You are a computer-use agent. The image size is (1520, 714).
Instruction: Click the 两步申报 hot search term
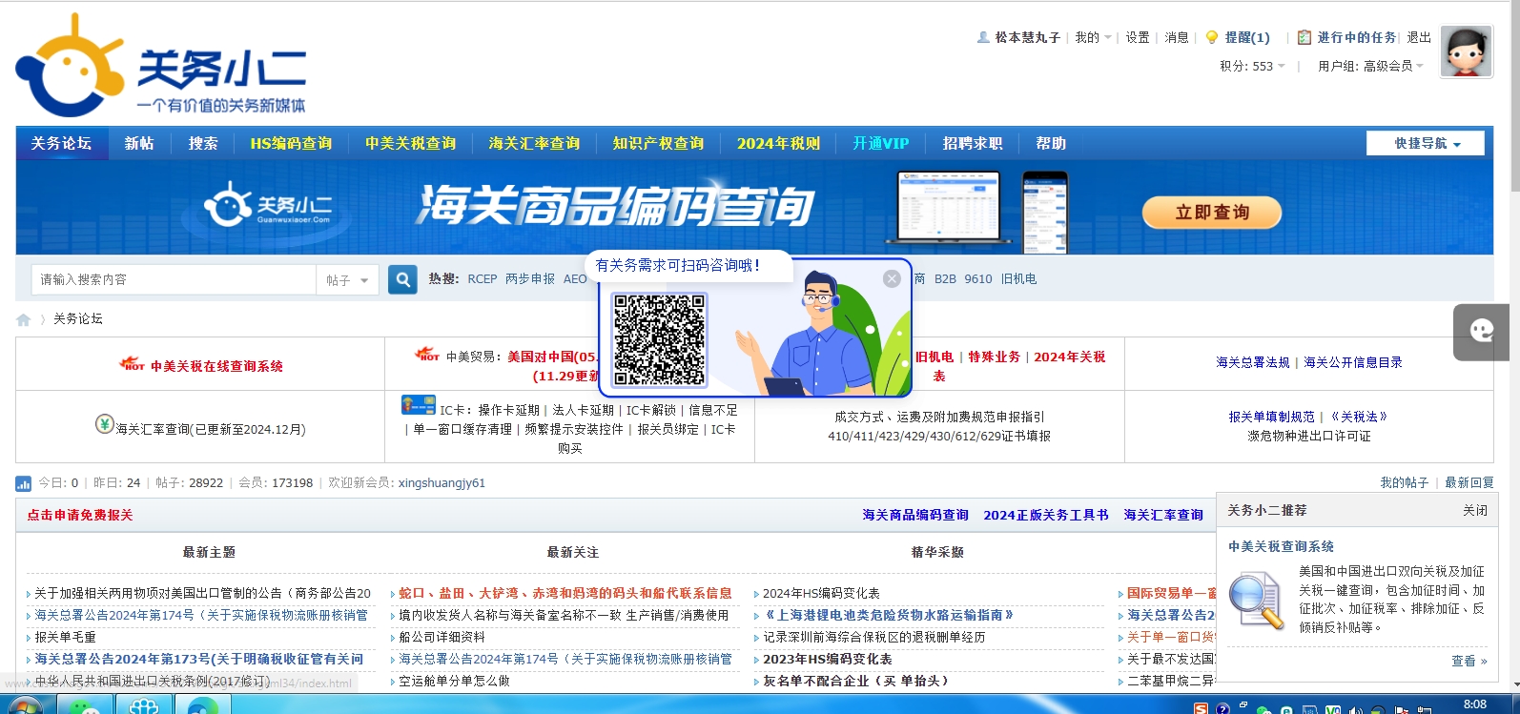click(530, 279)
